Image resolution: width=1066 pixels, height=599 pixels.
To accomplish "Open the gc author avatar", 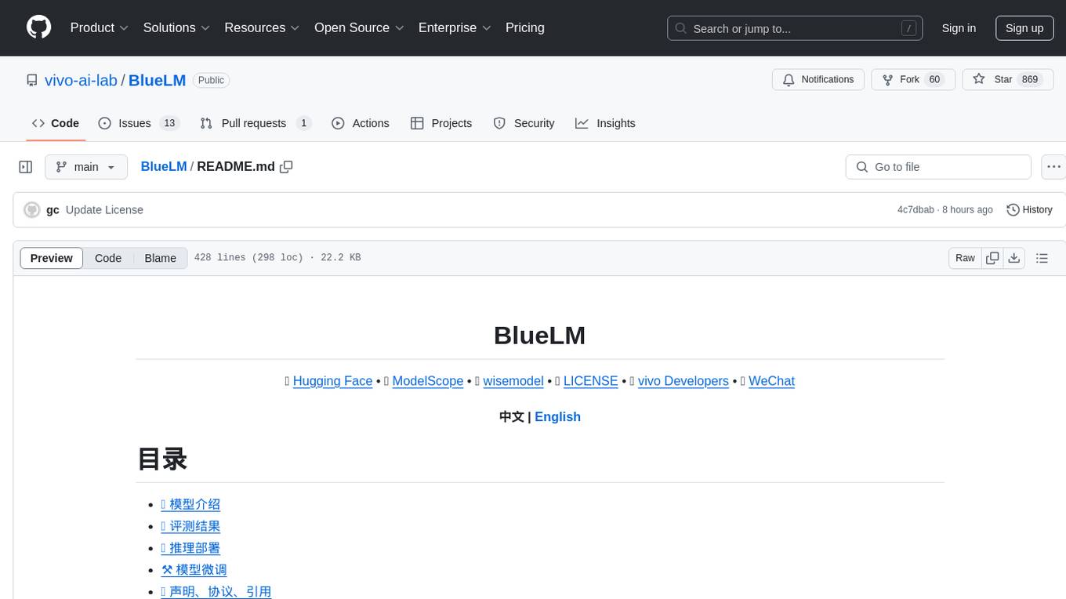I will pos(32,210).
